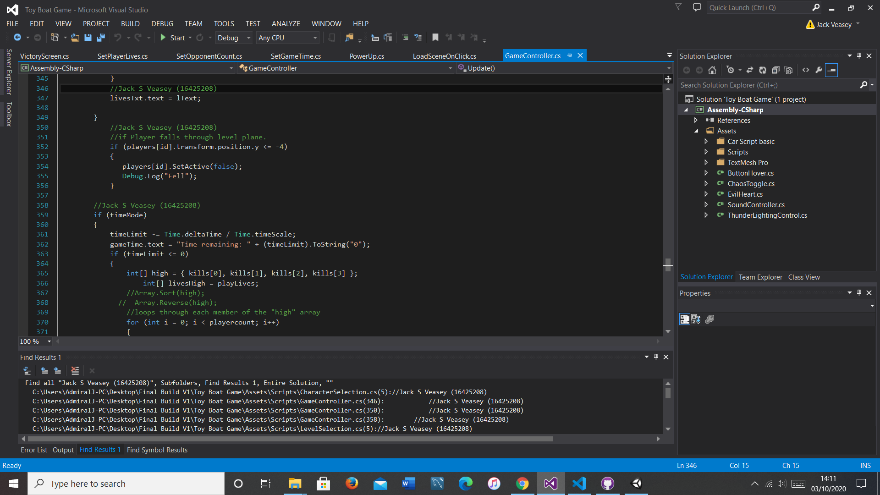Click the Collapse All icon in Solution Explorer
This screenshot has height=495, width=880.
(x=775, y=70)
